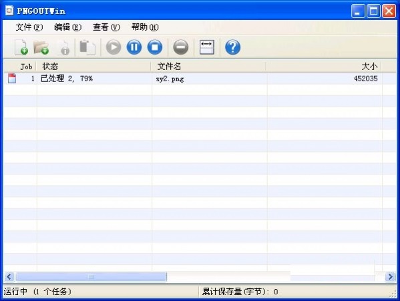Screen dimensions: 400x301
Task: Open the file properties info icon
Action: pyautogui.click(x=63, y=47)
